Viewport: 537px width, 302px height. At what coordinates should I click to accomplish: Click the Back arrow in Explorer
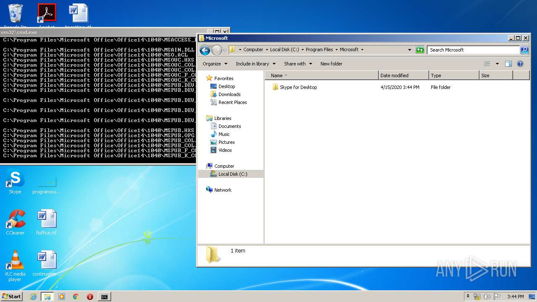(205, 50)
